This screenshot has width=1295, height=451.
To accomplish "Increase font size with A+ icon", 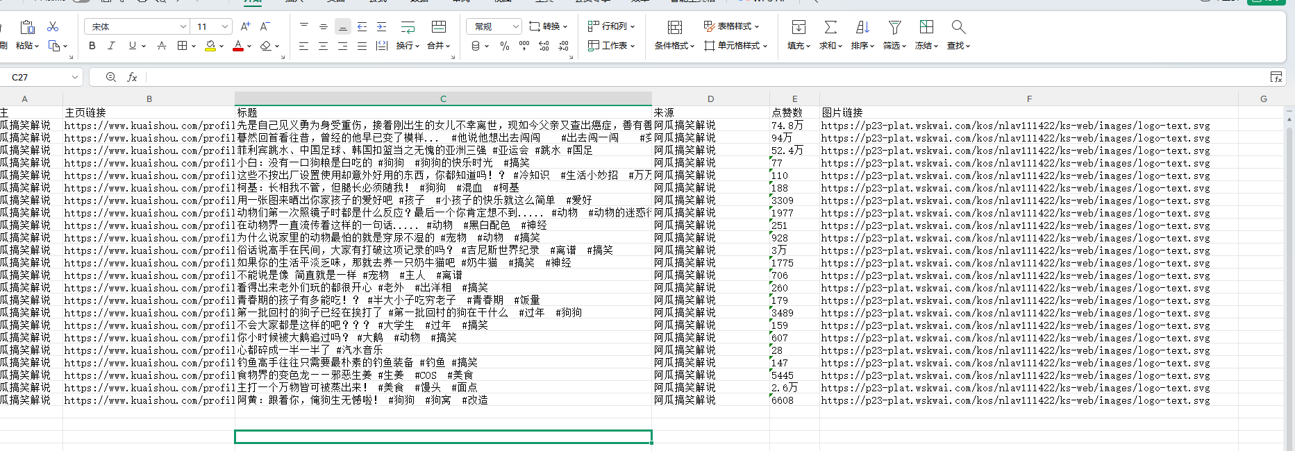I will point(245,26).
